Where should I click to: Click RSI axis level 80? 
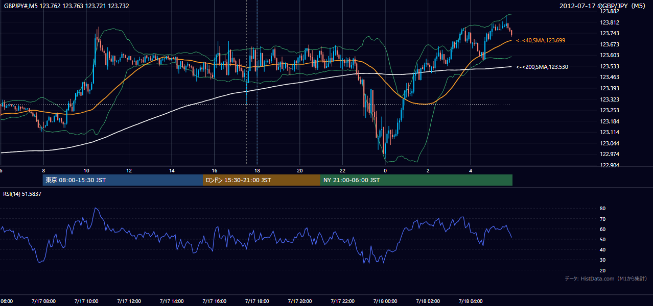tap(602, 209)
